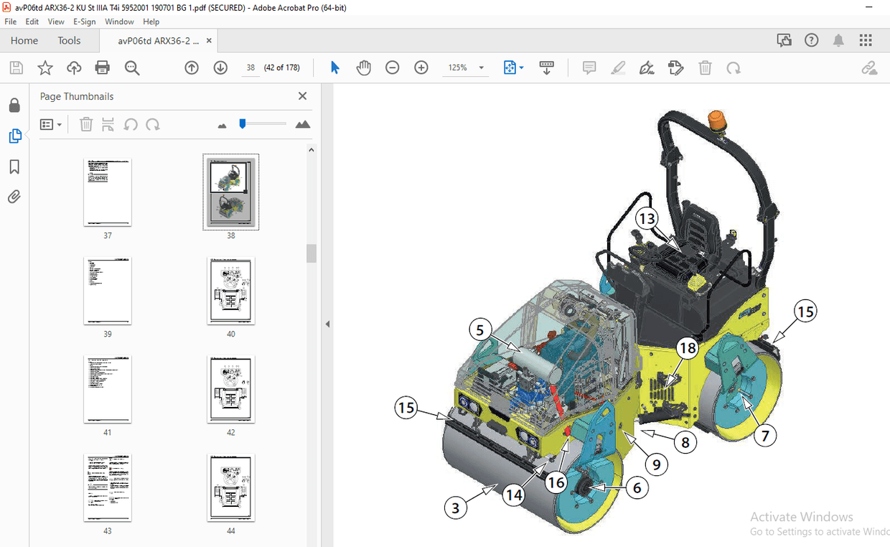Select page 41 thumbnail
The height and width of the screenshot is (547, 890).
click(108, 390)
